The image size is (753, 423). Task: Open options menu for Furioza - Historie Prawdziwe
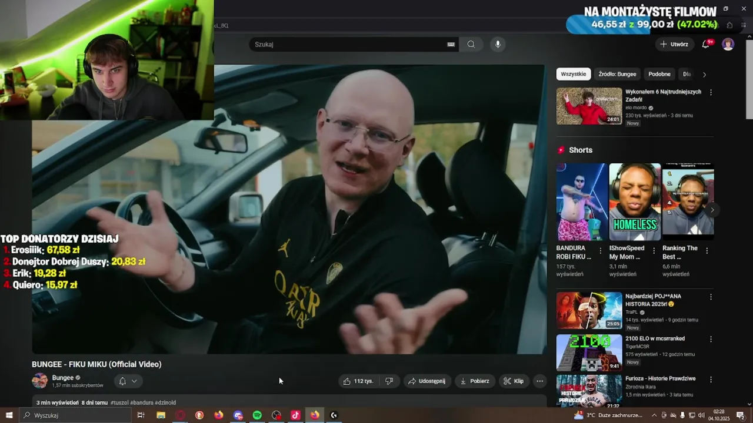click(711, 379)
